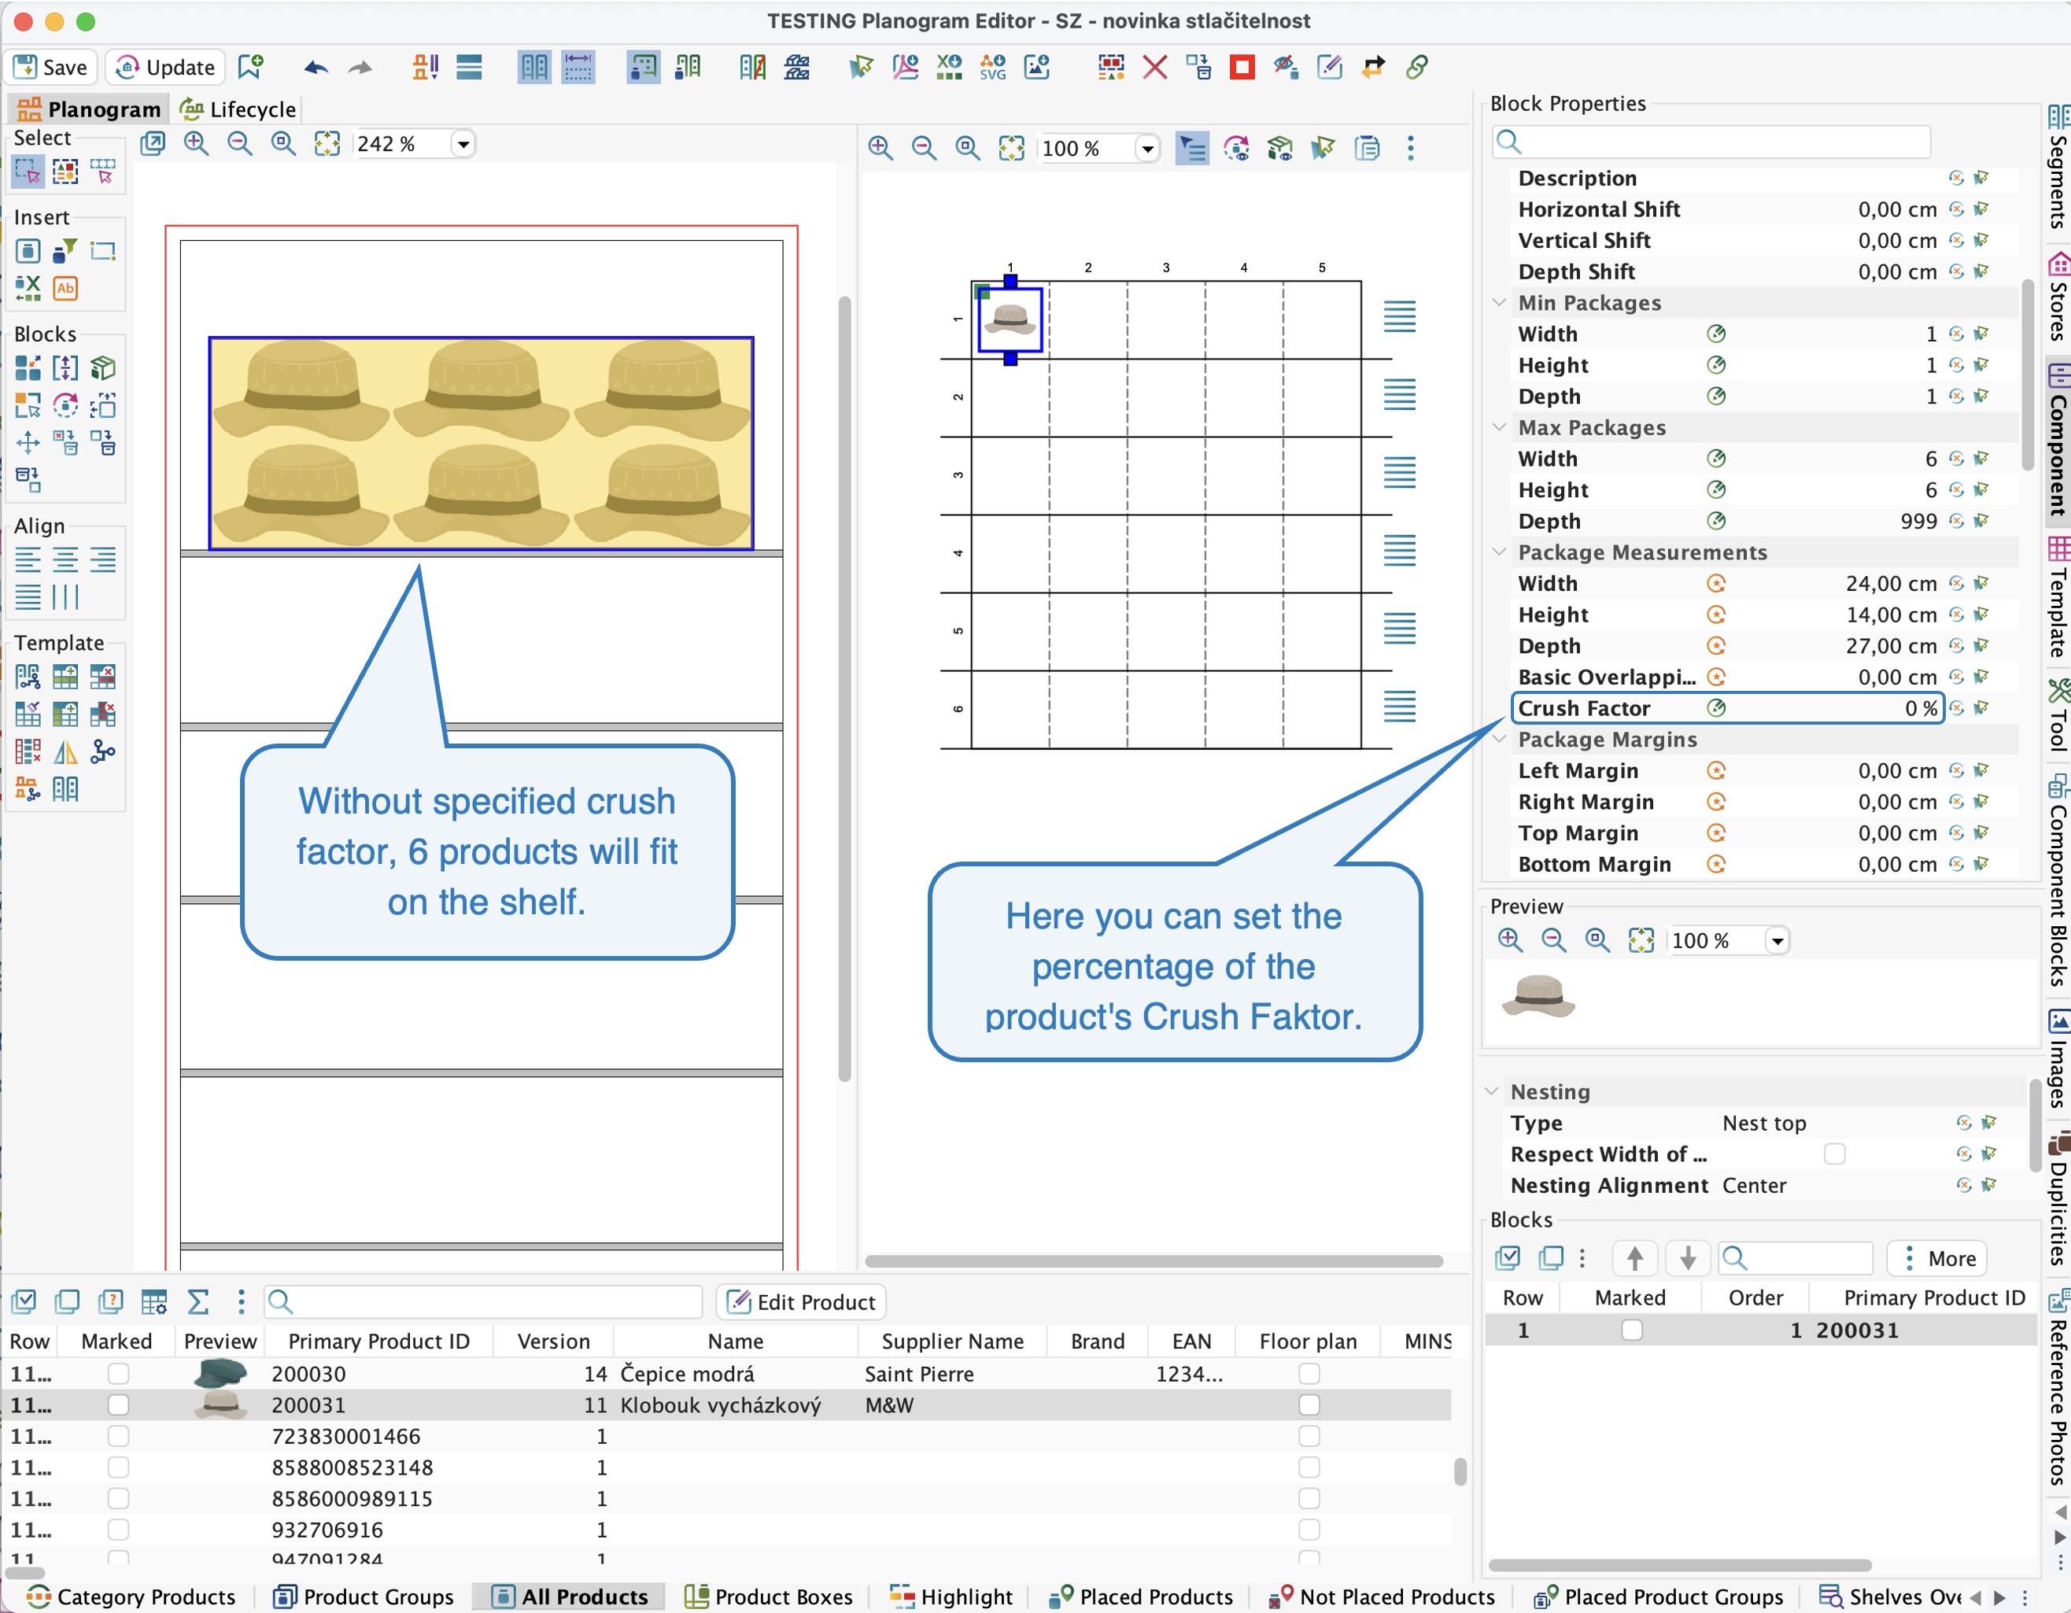Viewport: 2071px width, 1613px height.
Task: Click the Save button
Action: [x=52, y=68]
